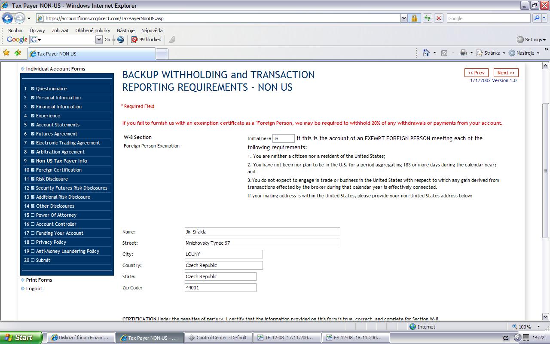
Task: Toggle the Submit checkbox in sidebar
Action: pos(33,260)
